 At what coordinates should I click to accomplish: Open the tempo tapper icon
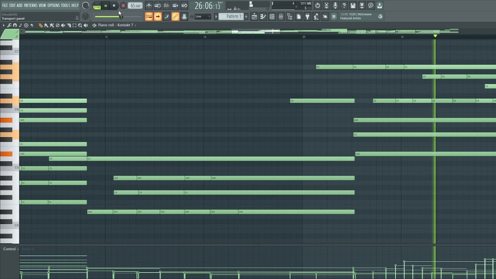(x=316, y=16)
